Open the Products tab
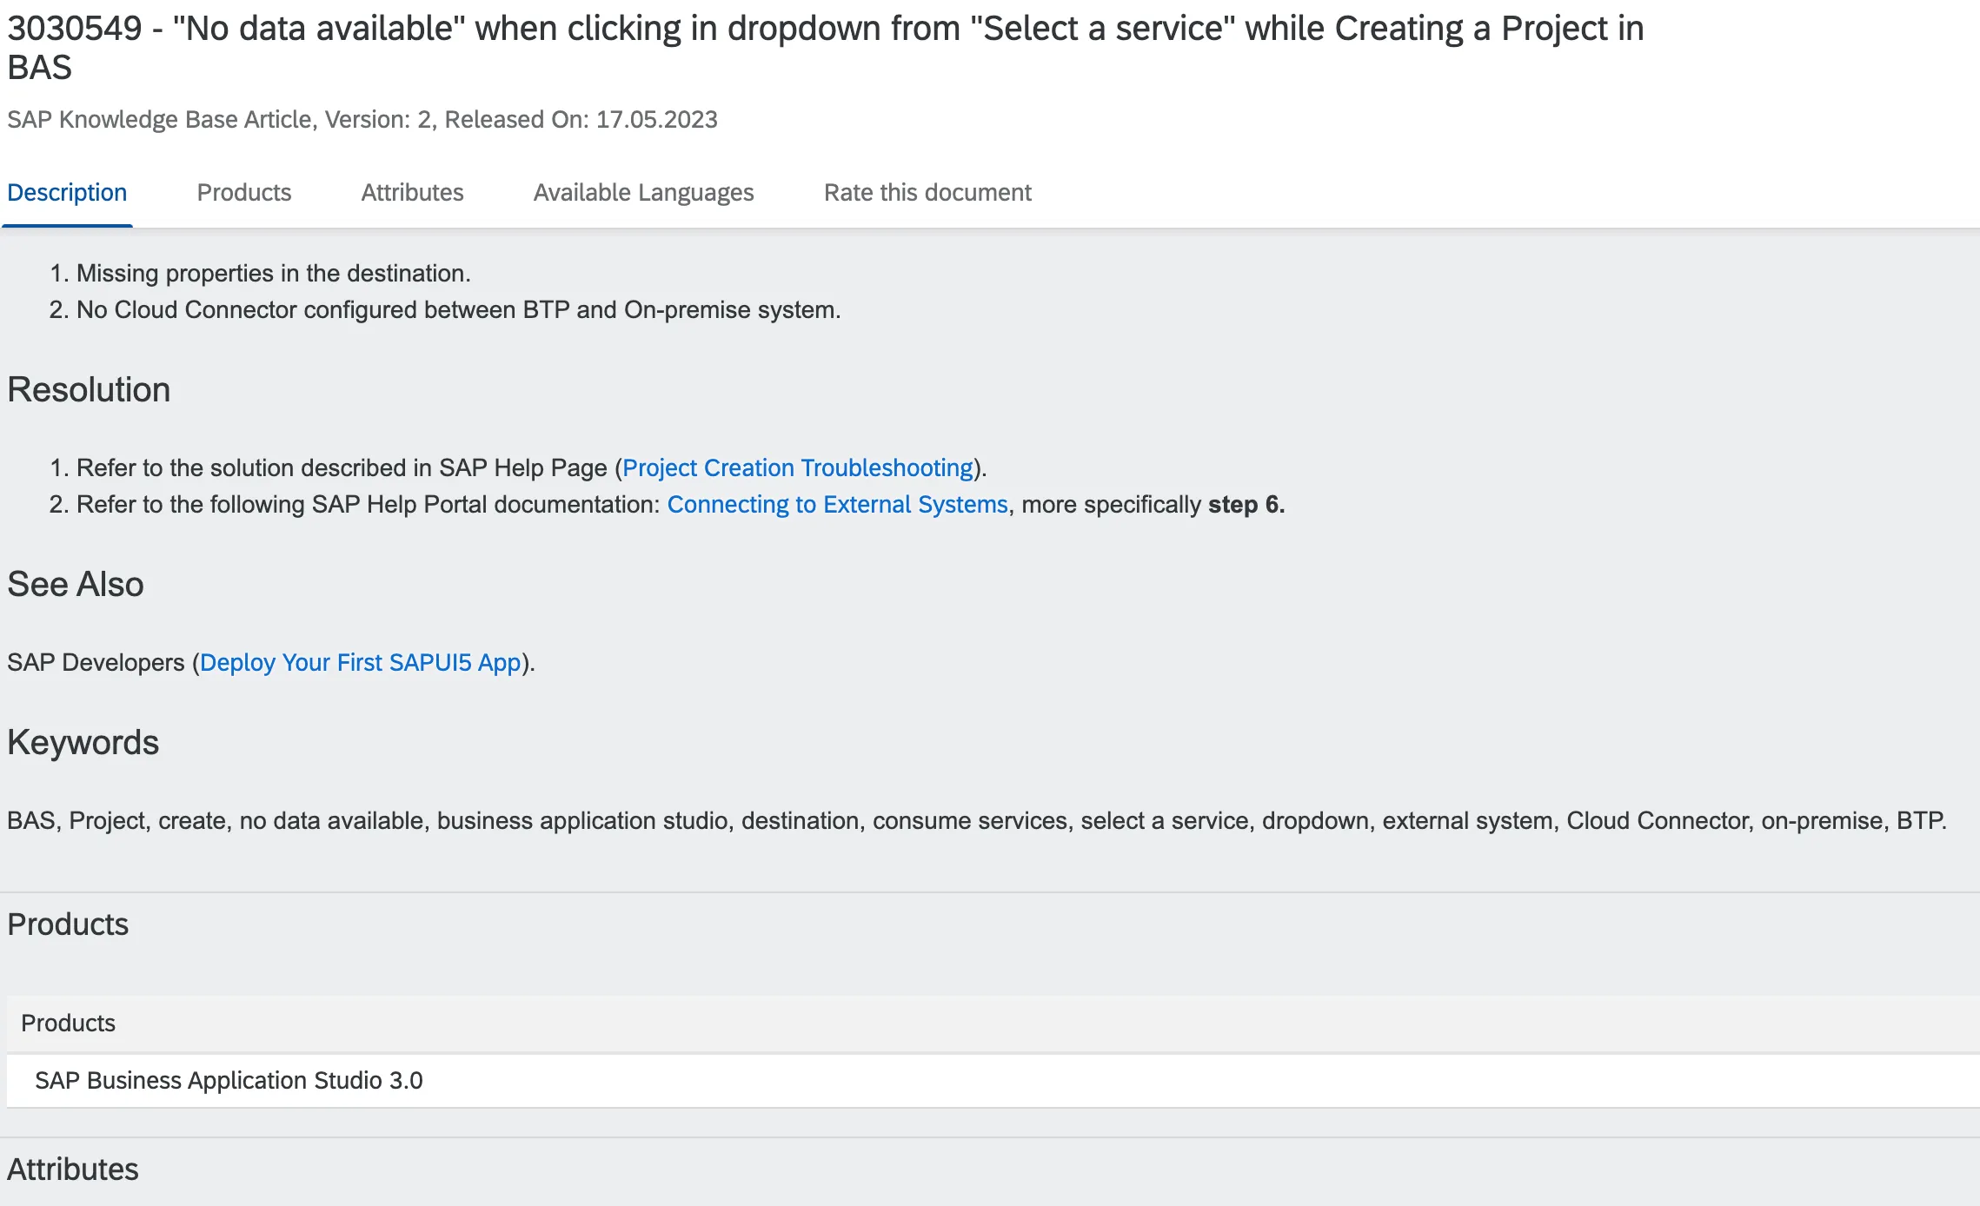The image size is (1980, 1206). (243, 193)
